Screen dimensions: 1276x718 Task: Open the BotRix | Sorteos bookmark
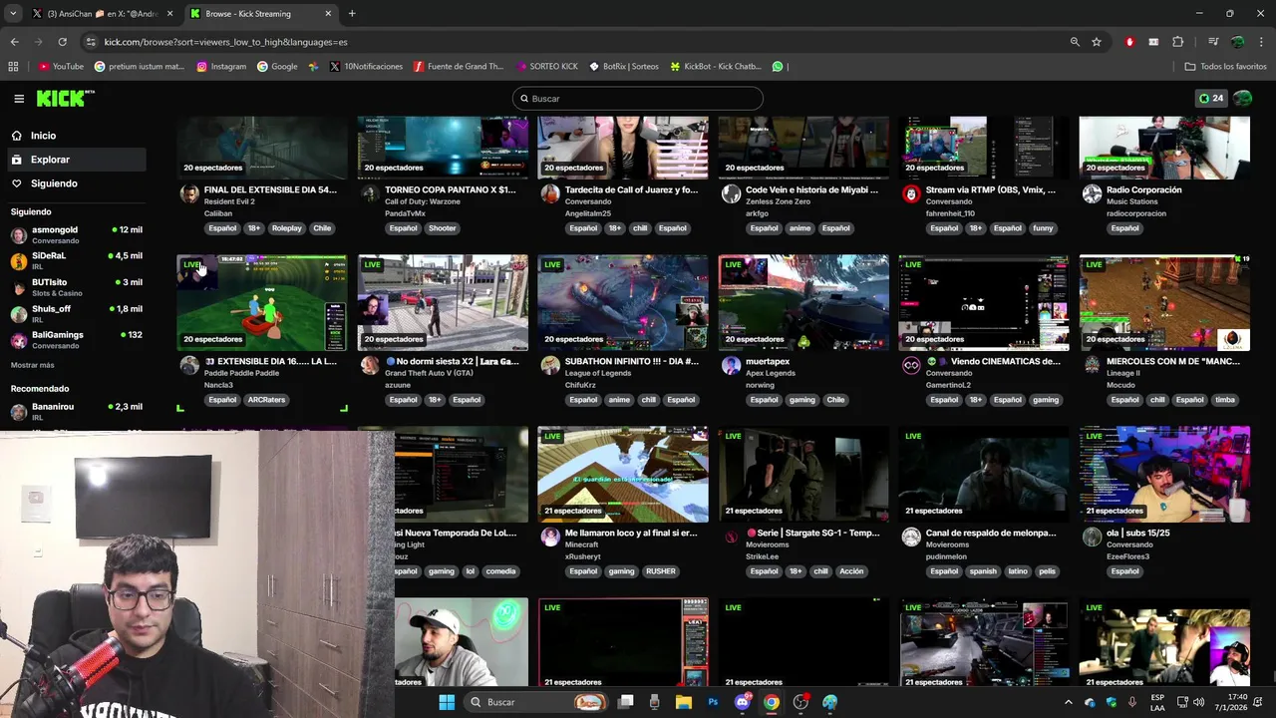pos(624,67)
